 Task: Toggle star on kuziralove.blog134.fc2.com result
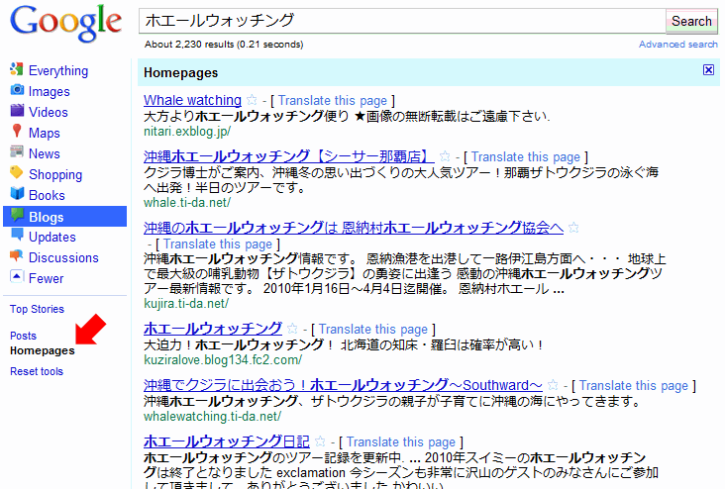[292, 329]
